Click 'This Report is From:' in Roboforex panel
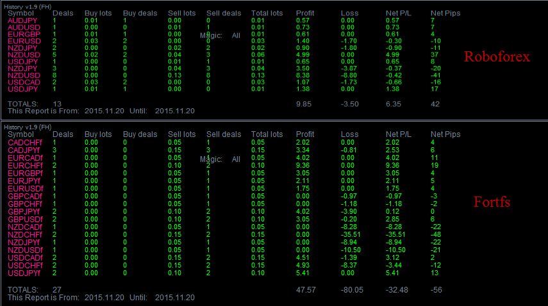The height and width of the screenshot is (306, 548). [x=44, y=111]
